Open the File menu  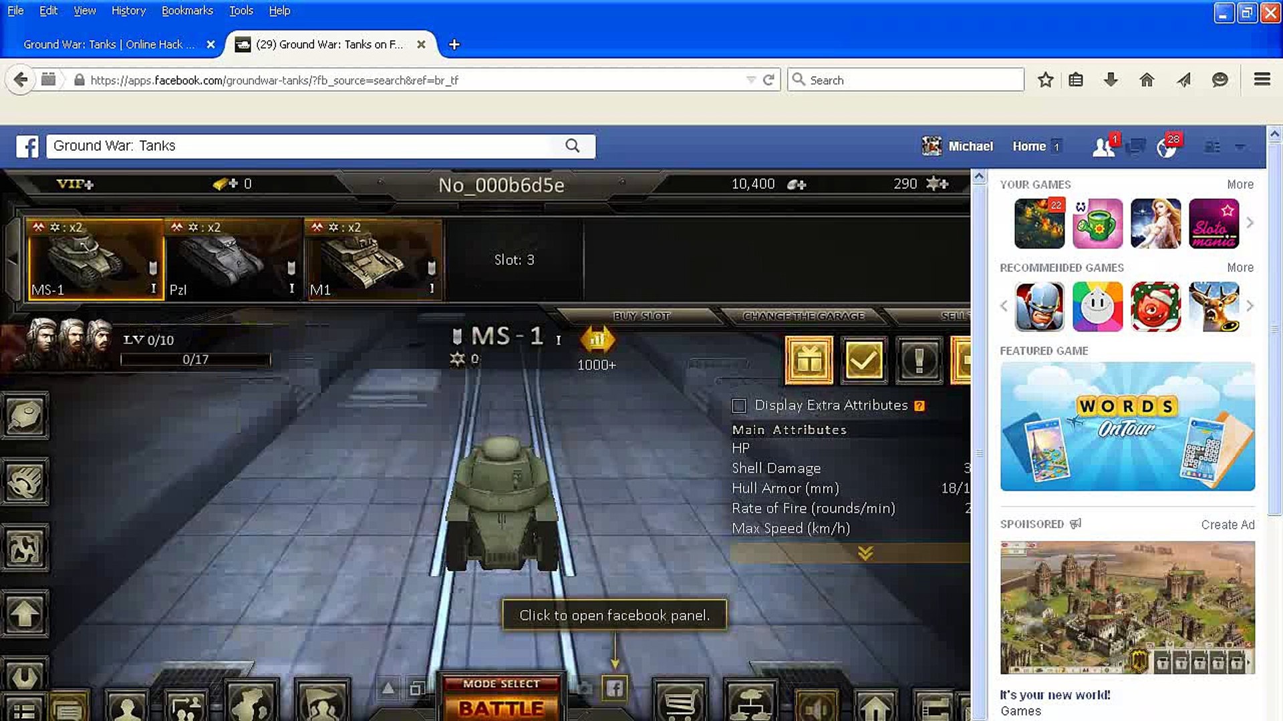click(x=15, y=11)
